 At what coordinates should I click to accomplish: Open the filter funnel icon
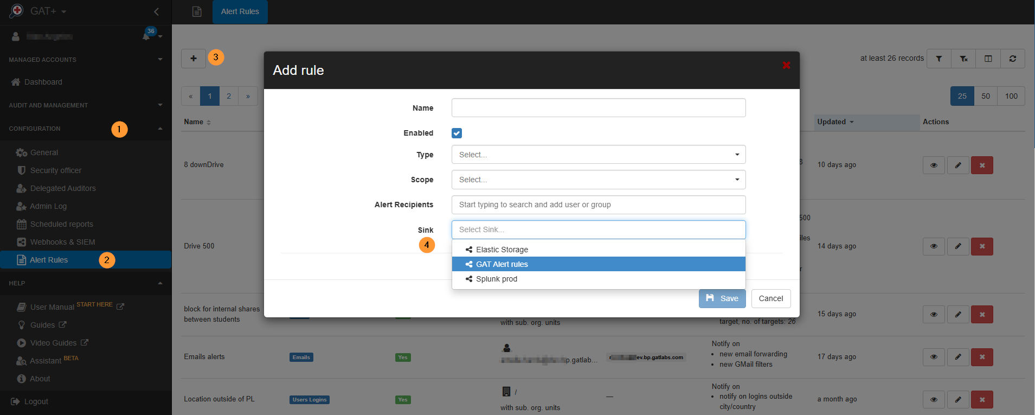(x=939, y=59)
